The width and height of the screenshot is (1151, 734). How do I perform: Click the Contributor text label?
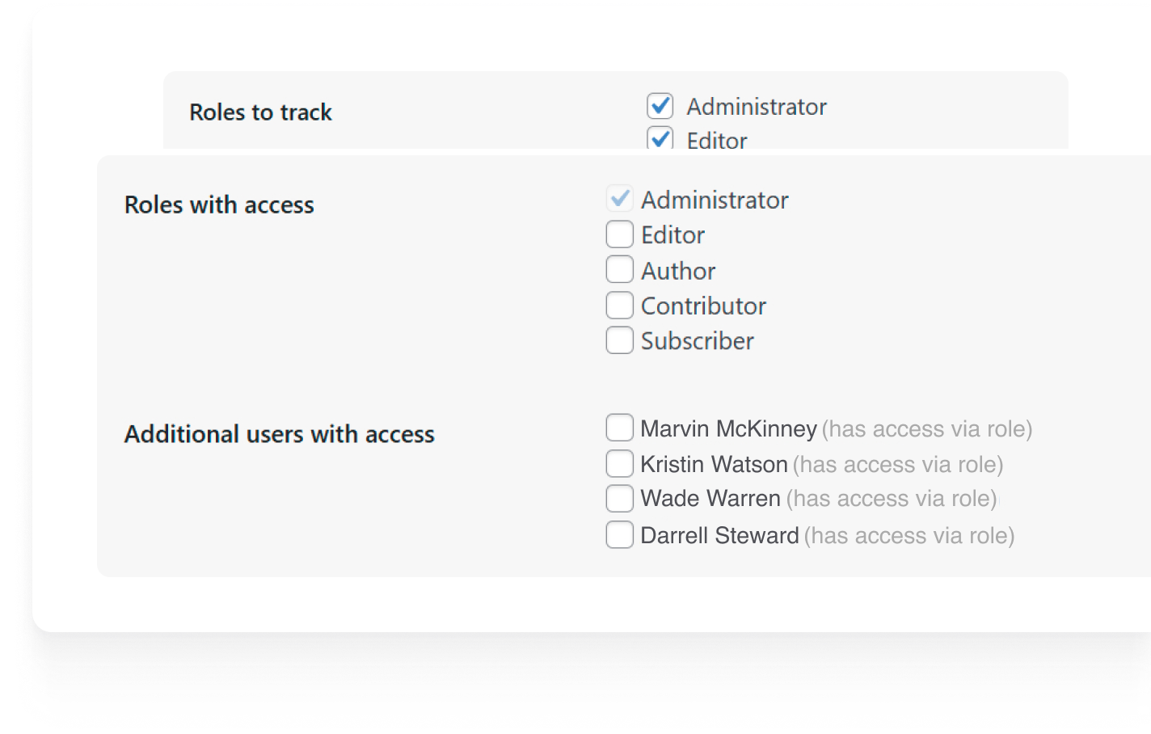pos(702,306)
